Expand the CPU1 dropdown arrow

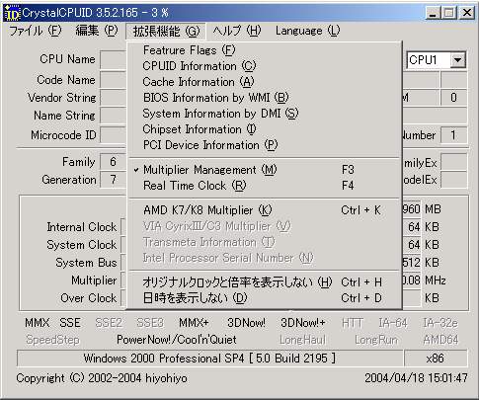click(457, 60)
